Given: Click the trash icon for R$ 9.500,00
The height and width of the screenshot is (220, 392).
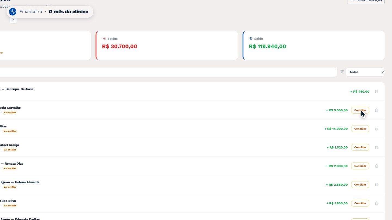Looking at the screenshot, I should tap(376, 110).
